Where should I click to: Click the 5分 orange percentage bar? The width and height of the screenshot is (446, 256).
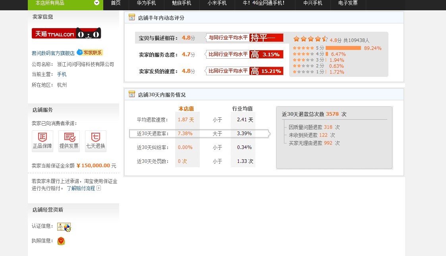[x=343, y=48]
